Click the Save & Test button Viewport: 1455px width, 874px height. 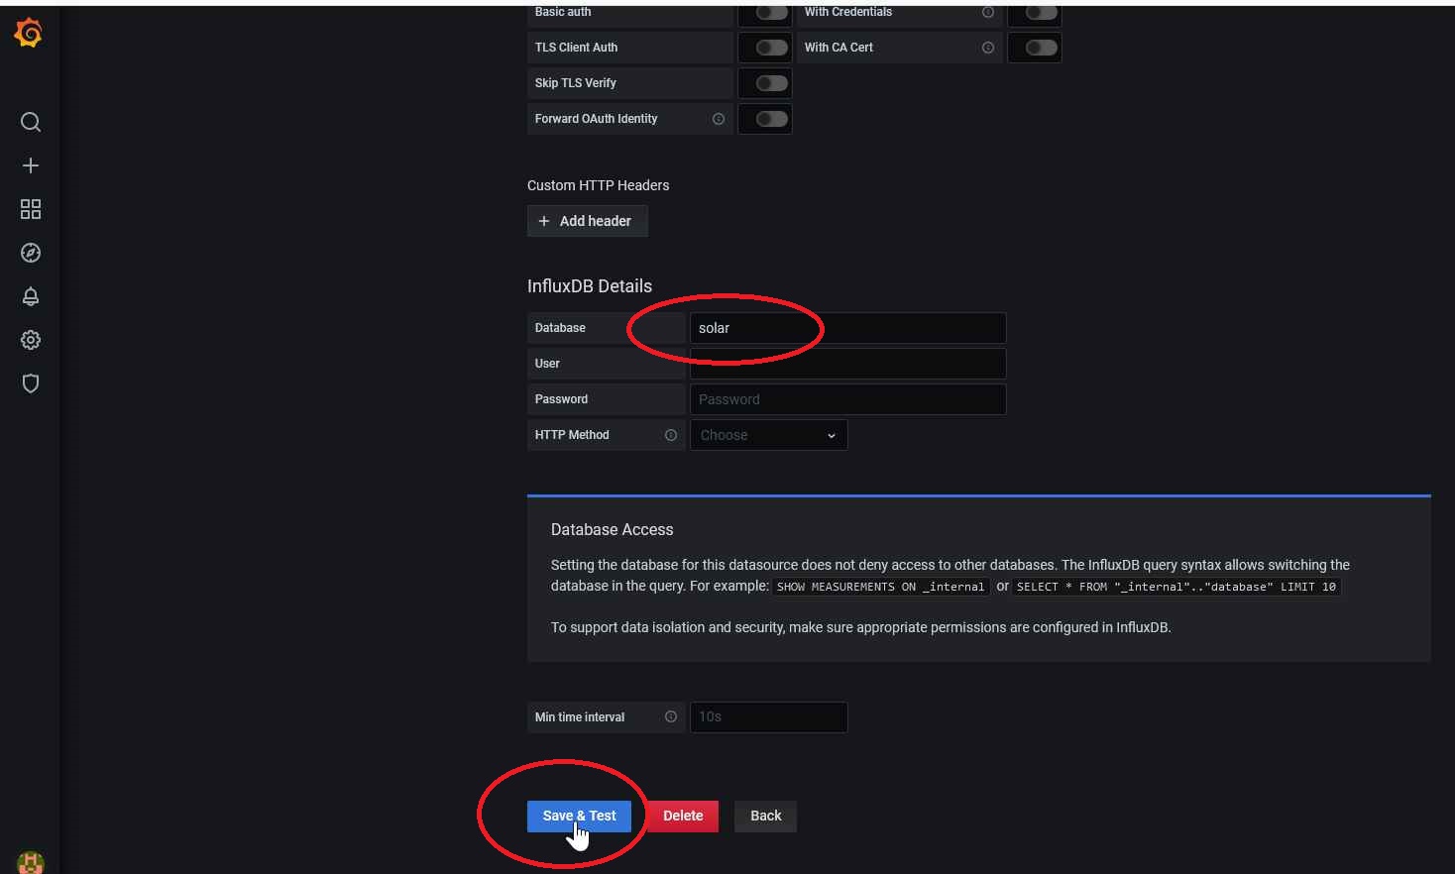(579, 817)
